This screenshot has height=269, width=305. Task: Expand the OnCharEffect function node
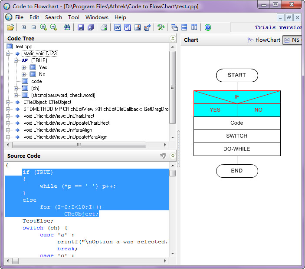coord(8,116)
